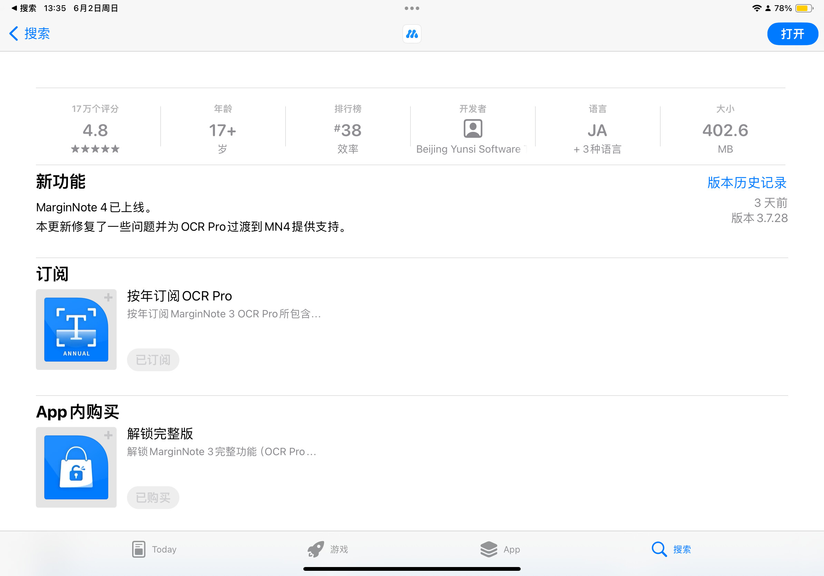Expand the truncated OCR Pro subscription description
824x576 pixels.
coord(223,314)
